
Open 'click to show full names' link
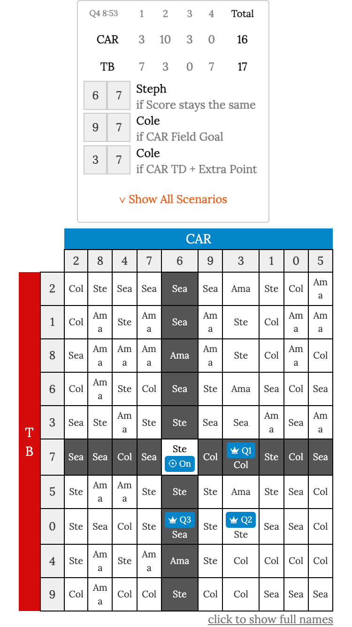[x=271, y=619]
